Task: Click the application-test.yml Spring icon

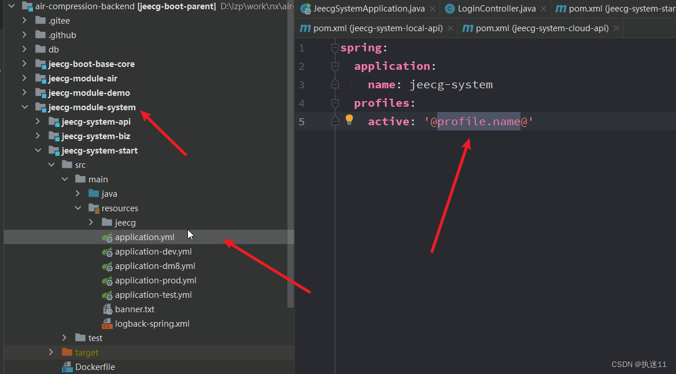Action: click(107, 296)
